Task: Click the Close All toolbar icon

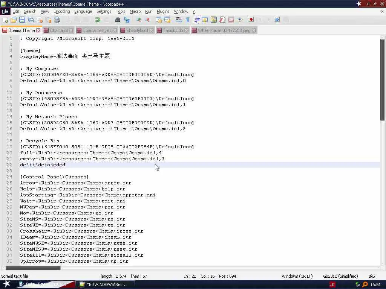Action: tap(49, 20)
